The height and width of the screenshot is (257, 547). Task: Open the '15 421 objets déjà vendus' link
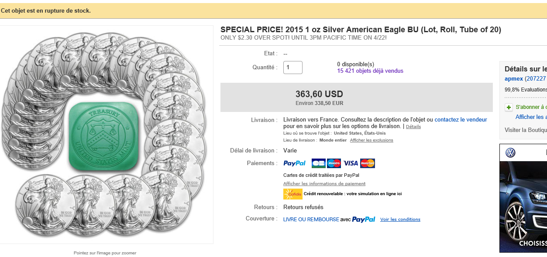pyautogui.click(x=370, y=71)
